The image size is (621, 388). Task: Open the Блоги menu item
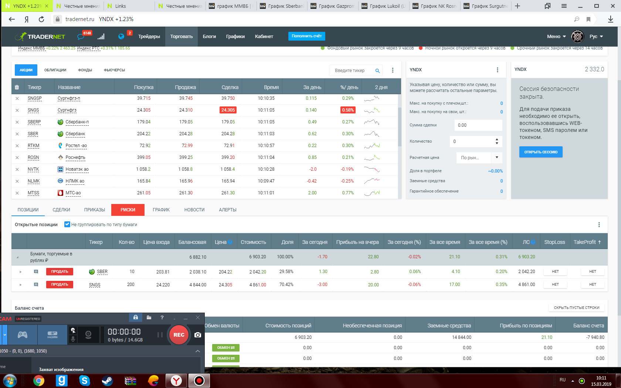tap(209, 37)
